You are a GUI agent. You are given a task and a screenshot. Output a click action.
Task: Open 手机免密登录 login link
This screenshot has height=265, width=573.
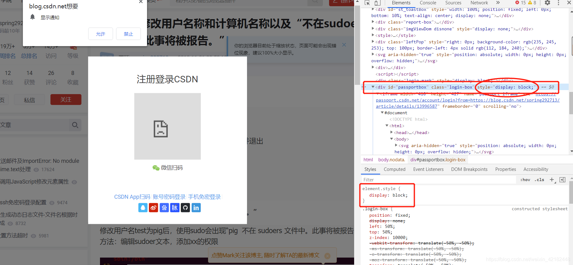(204, 197)
